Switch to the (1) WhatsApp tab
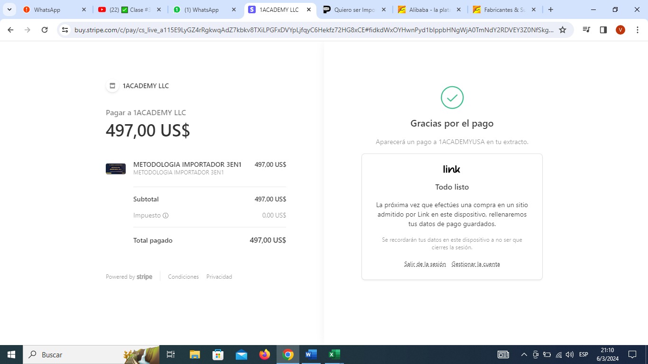Viewport: 648px width, 364px height. click(x=205, y=9)
